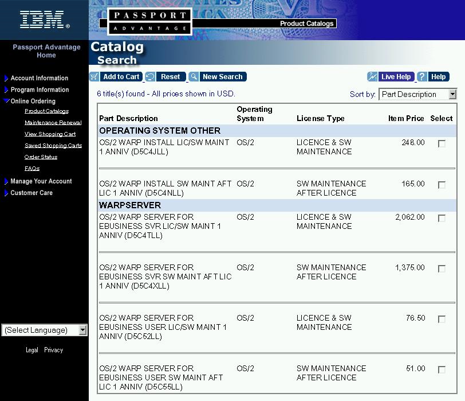
Task: Open the FAQs link
Action: (x=32, y=169)
